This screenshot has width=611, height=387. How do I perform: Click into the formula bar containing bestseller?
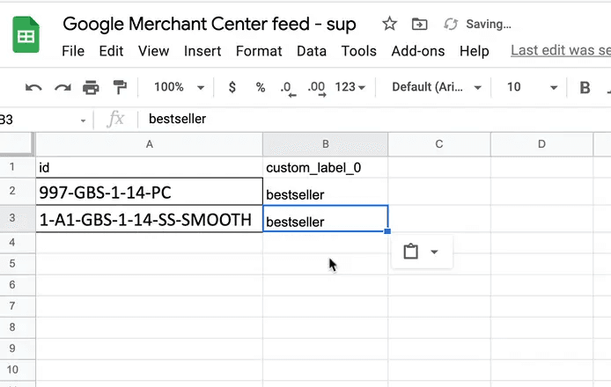click(374, 119)
